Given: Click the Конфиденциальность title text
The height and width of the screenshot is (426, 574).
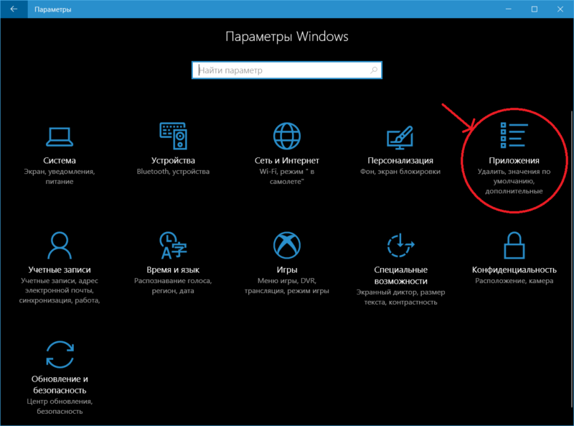Looking at the screenshot, I should [x=514, y=270].
